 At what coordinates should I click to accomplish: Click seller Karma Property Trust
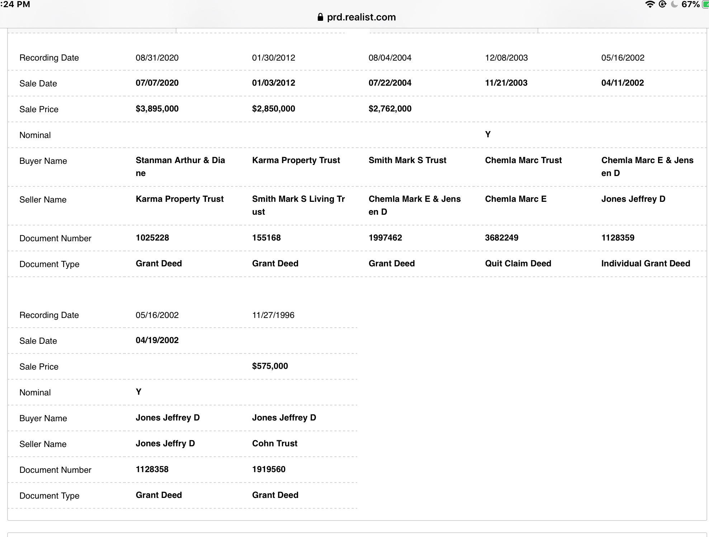[x=180, y=199]
